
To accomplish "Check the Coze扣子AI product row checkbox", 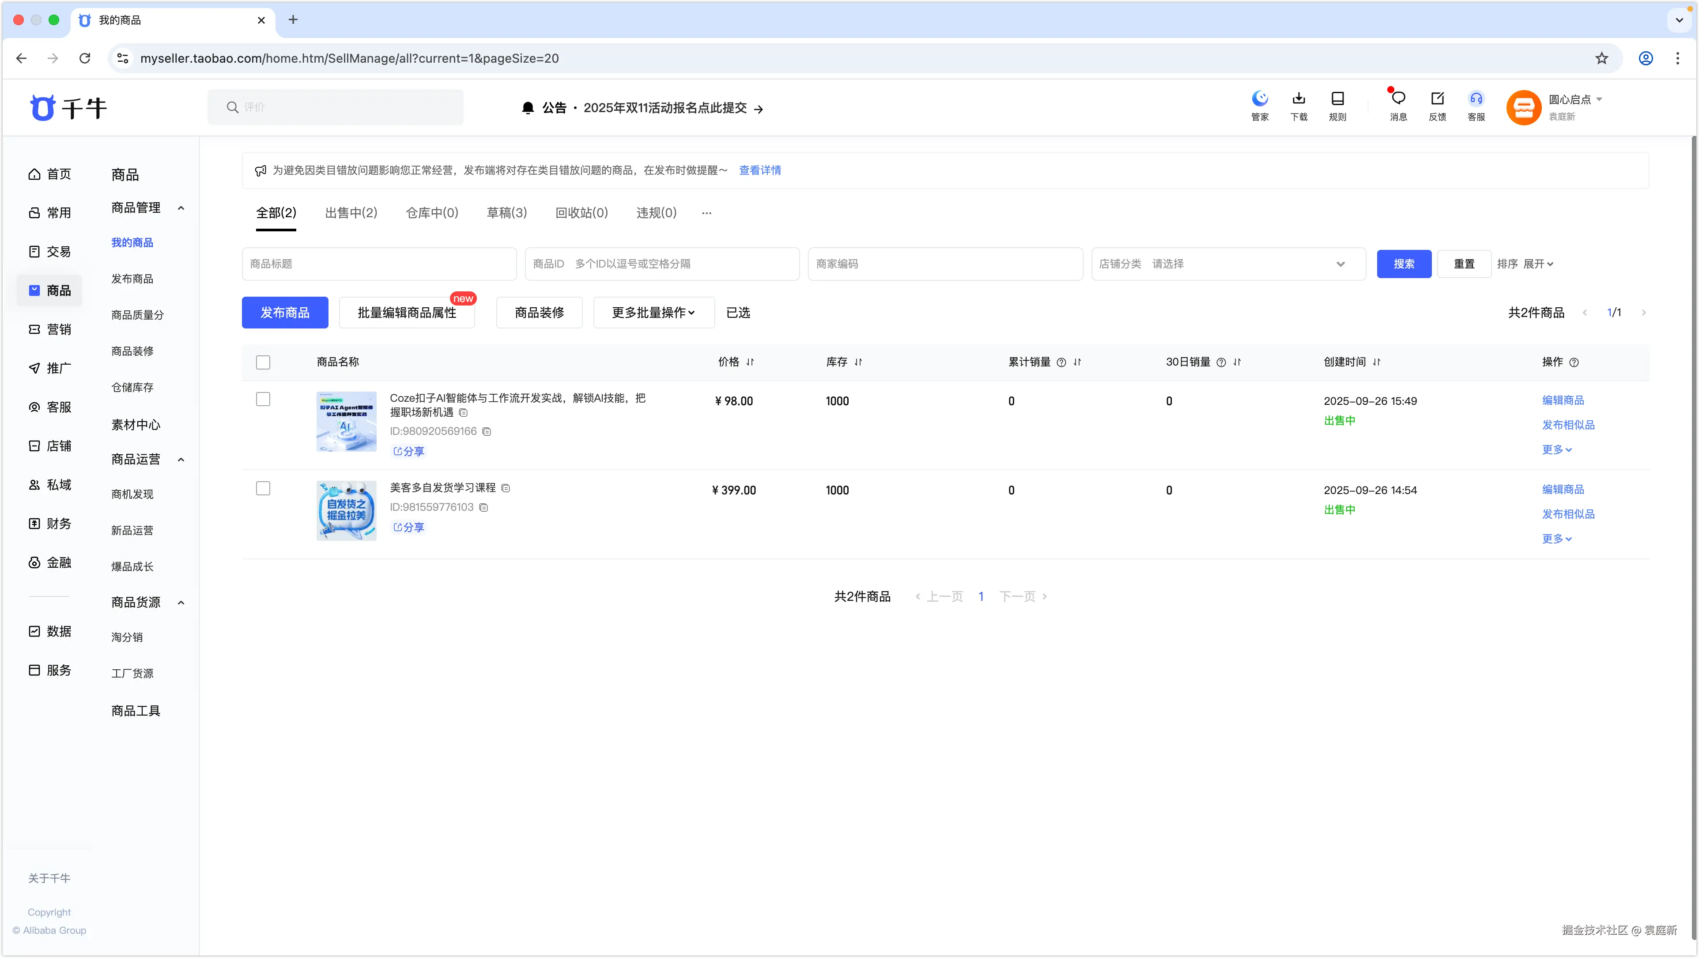I will coord(263,399).
